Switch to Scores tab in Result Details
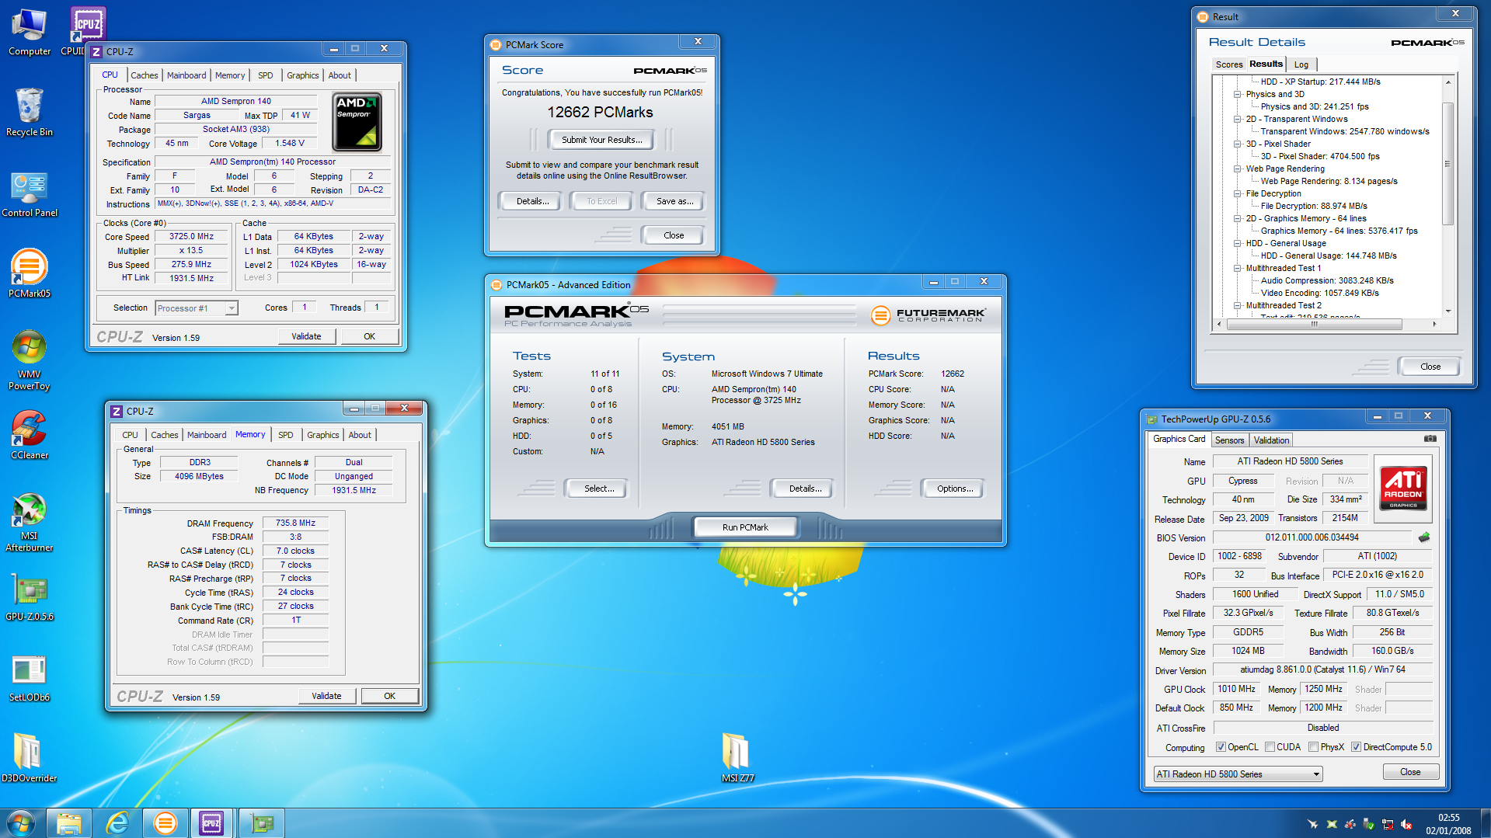 [x=1228, y=64]
